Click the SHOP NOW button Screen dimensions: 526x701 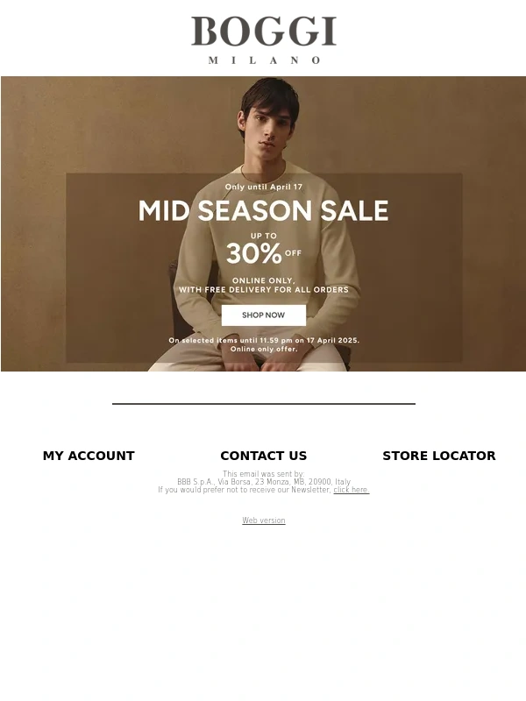coord(264,315)
